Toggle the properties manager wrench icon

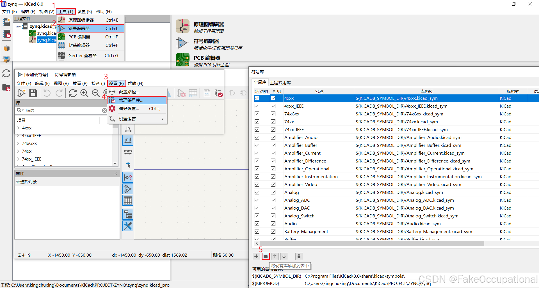[x=128, y=226]
